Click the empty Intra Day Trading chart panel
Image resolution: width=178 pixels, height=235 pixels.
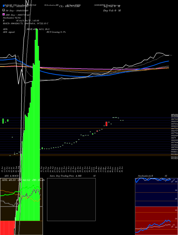(71, 199)
